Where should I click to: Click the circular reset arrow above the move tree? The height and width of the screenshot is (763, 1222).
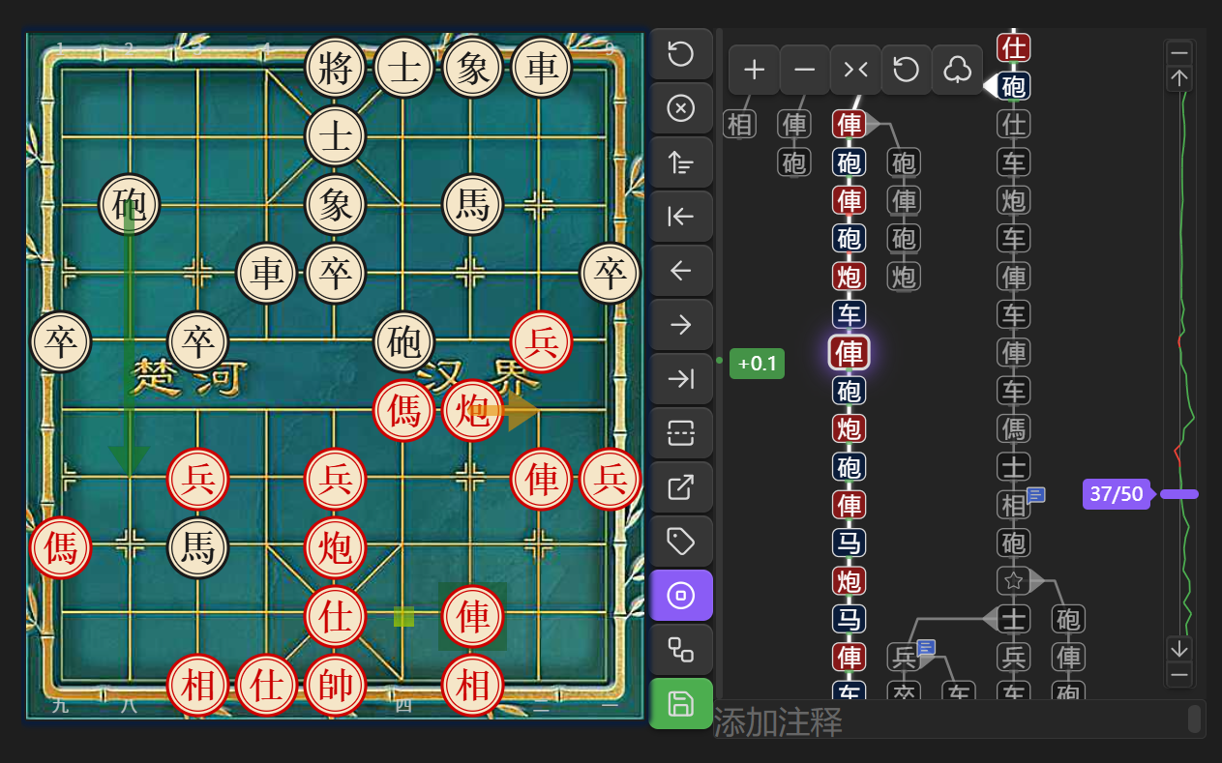click(907, 70)
